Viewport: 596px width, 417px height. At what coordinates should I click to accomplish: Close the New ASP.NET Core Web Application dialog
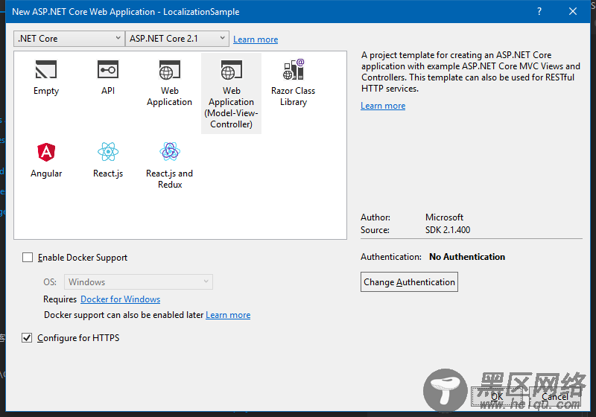tap(573, 11)
